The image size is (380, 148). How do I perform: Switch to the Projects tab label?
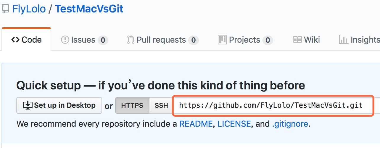(245, 40)
